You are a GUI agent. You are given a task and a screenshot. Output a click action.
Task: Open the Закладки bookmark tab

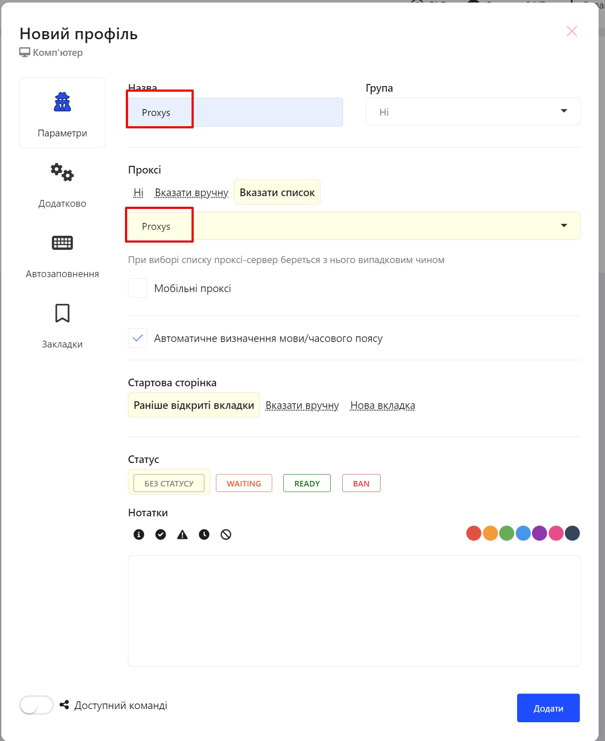[x=62, y=326]
